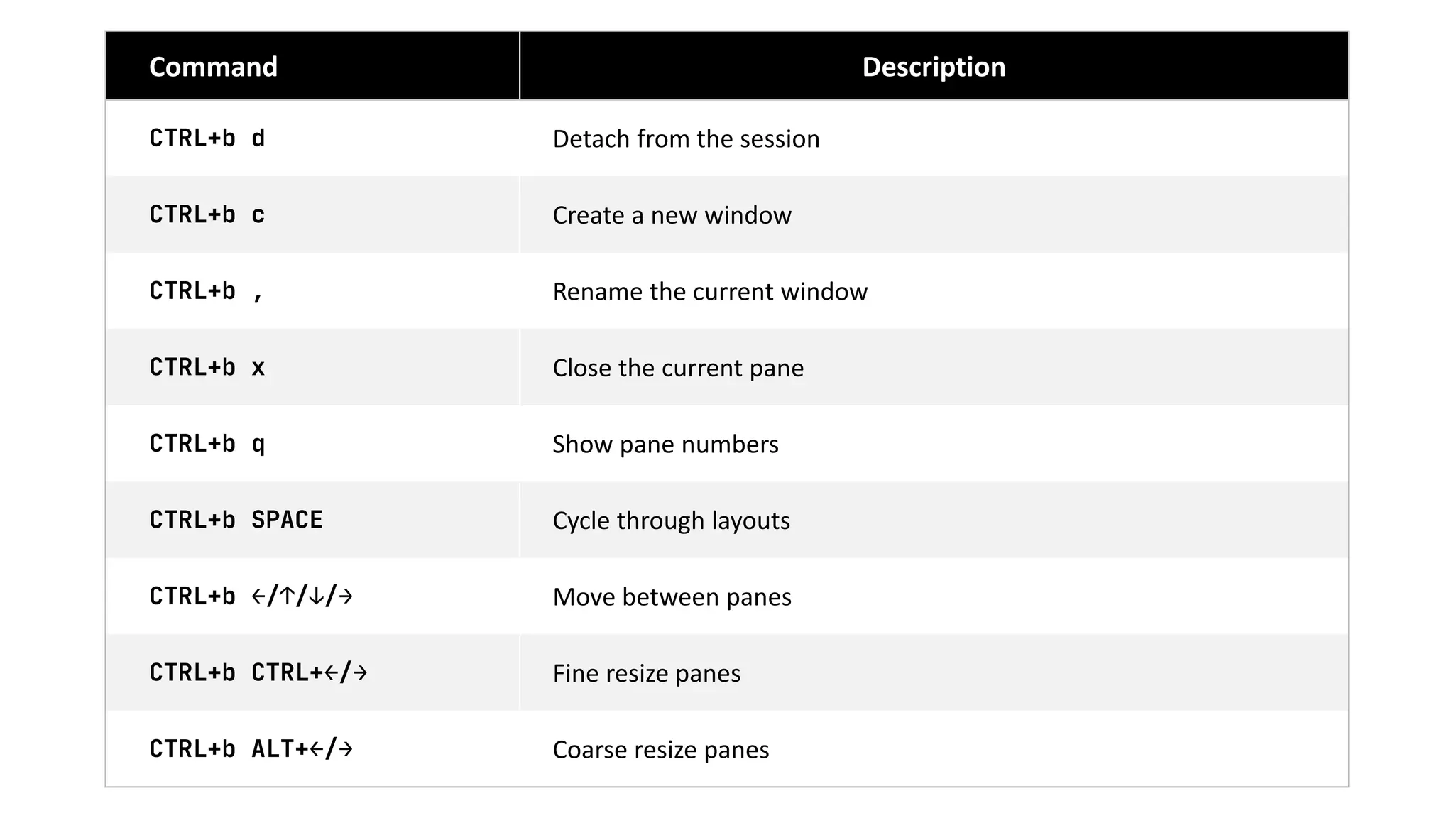Select the "CTRL+b CTRL+←/→" command cell
This screenshot has height=818, width=1454.
tap(258, 672)
